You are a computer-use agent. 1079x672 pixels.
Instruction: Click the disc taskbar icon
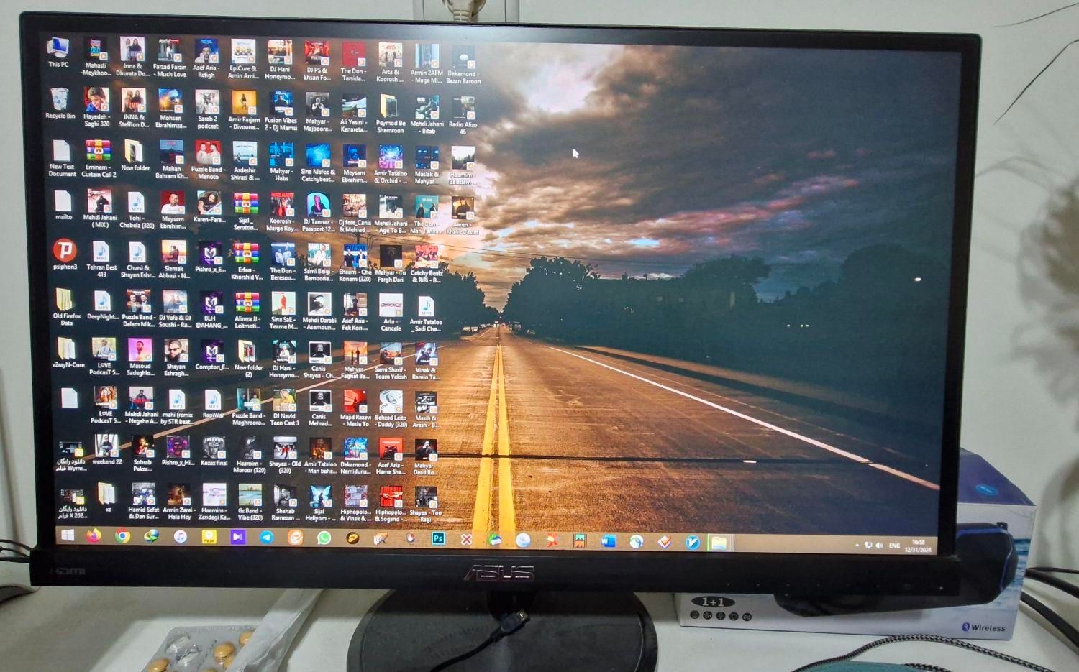[x=523, y=540]
